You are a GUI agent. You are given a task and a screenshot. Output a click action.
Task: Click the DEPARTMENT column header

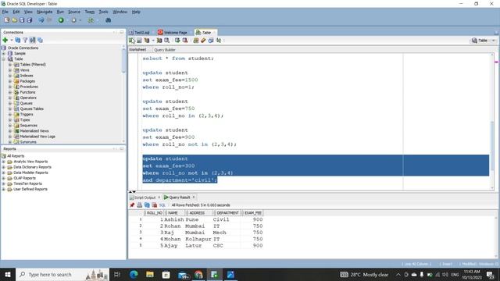[x=227, y=213]
